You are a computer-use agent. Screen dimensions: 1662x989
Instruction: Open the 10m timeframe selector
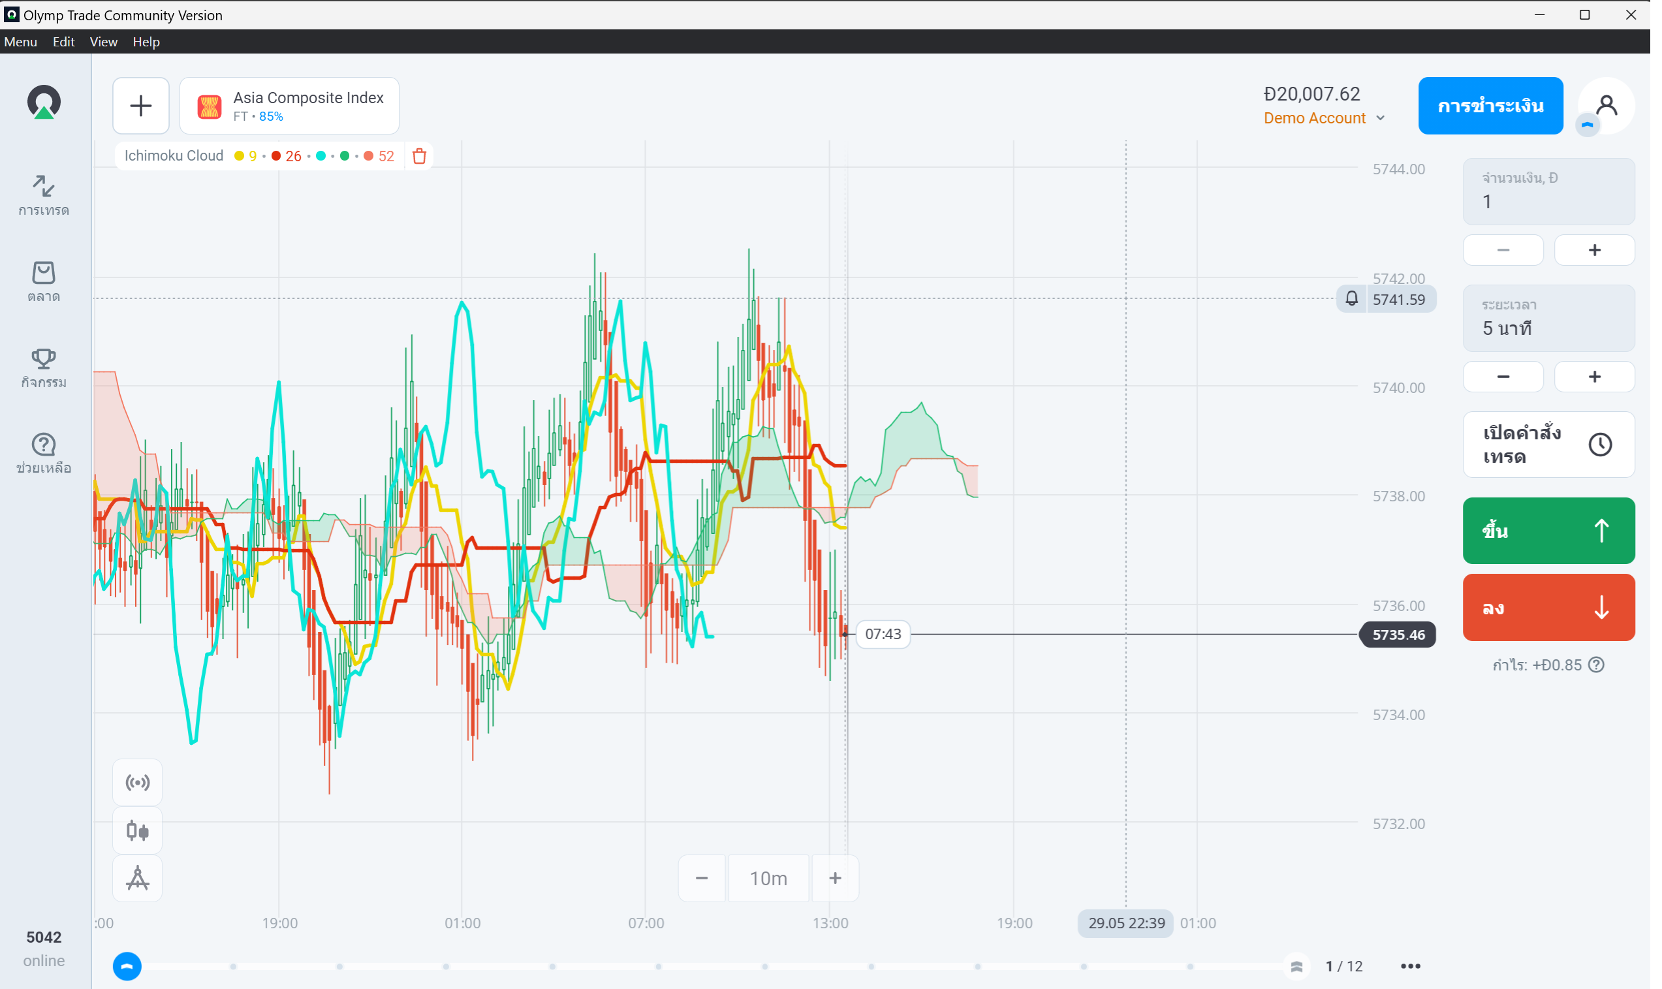(768, 879)
